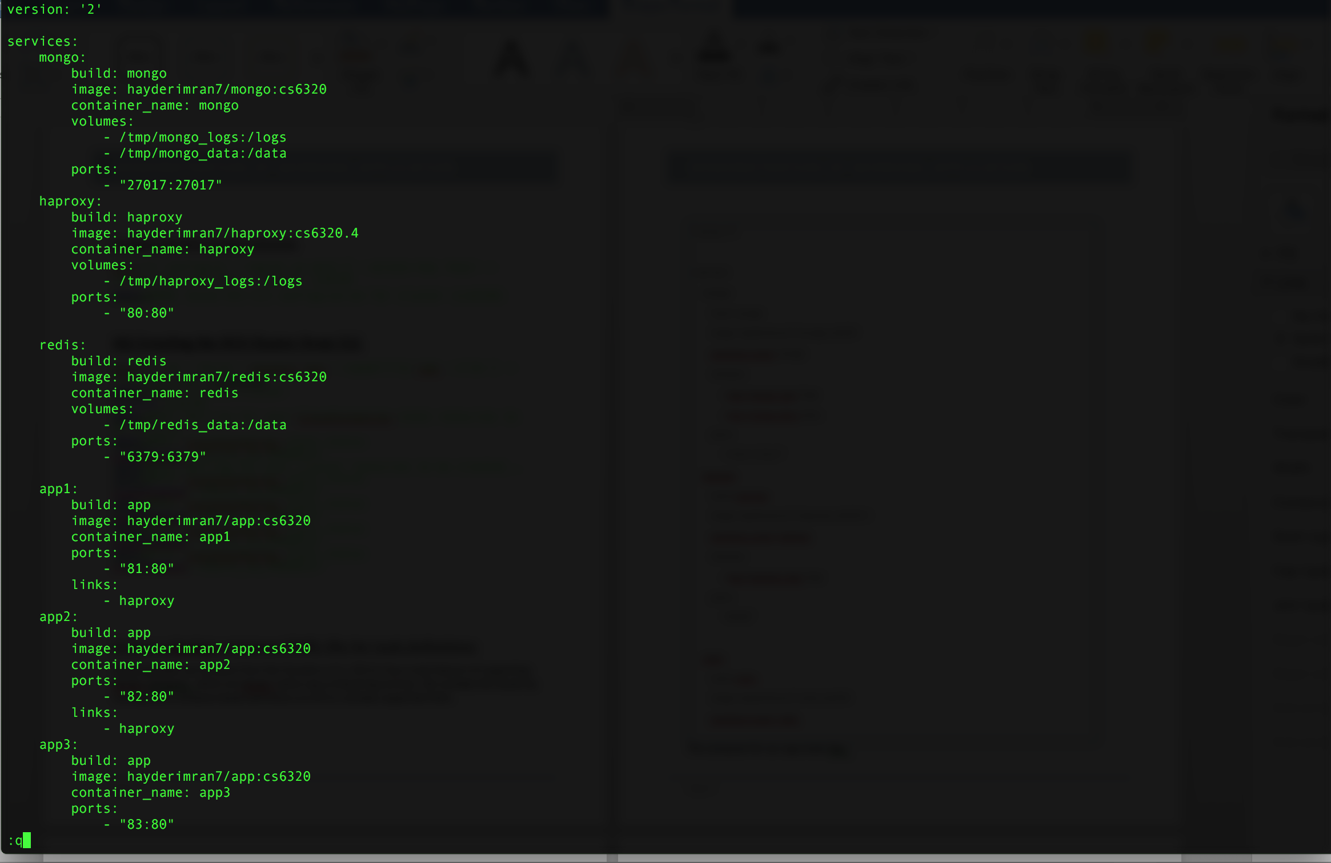Click "build: app" under app1
The height and width of the screenshot is (863, 1331).
pyautogui.click(x=111, y=505)
